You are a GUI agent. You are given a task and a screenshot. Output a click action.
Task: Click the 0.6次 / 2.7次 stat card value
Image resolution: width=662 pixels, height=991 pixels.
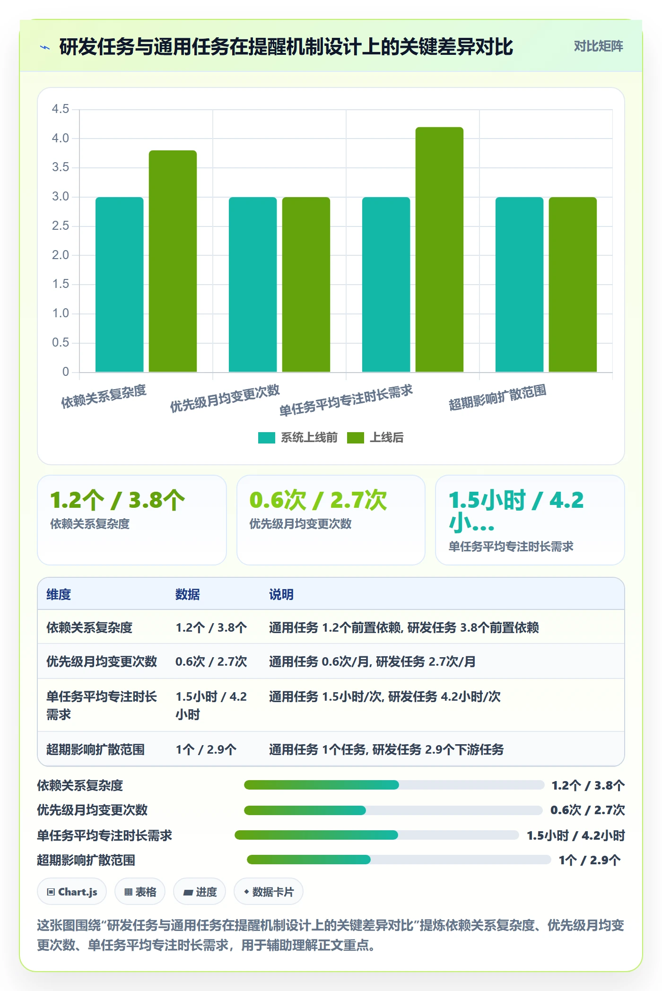click(x=318, y=500)
